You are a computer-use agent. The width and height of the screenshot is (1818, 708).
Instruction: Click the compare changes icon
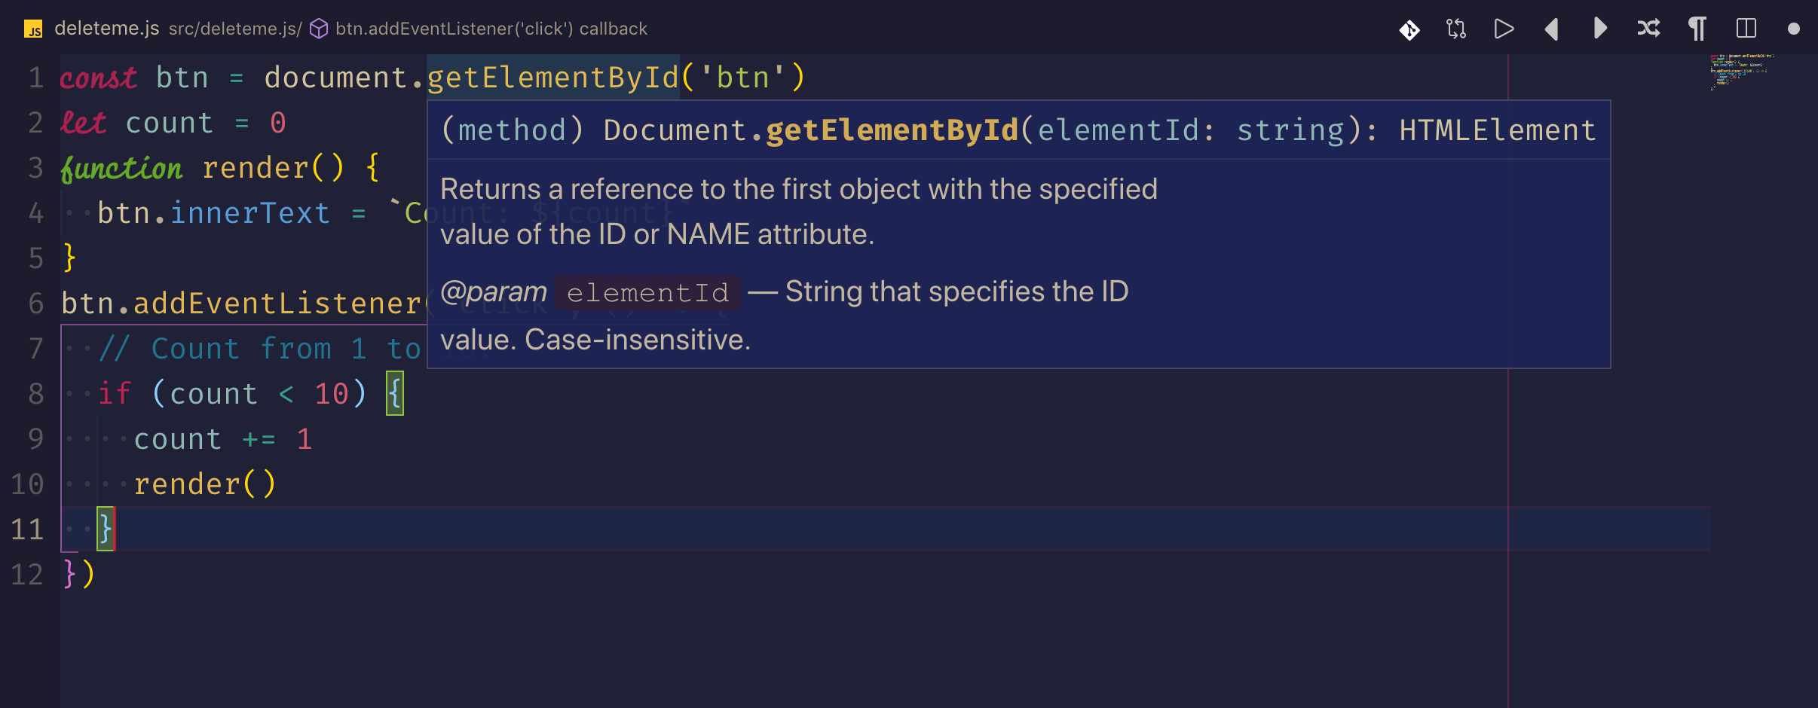[1455, 29]
